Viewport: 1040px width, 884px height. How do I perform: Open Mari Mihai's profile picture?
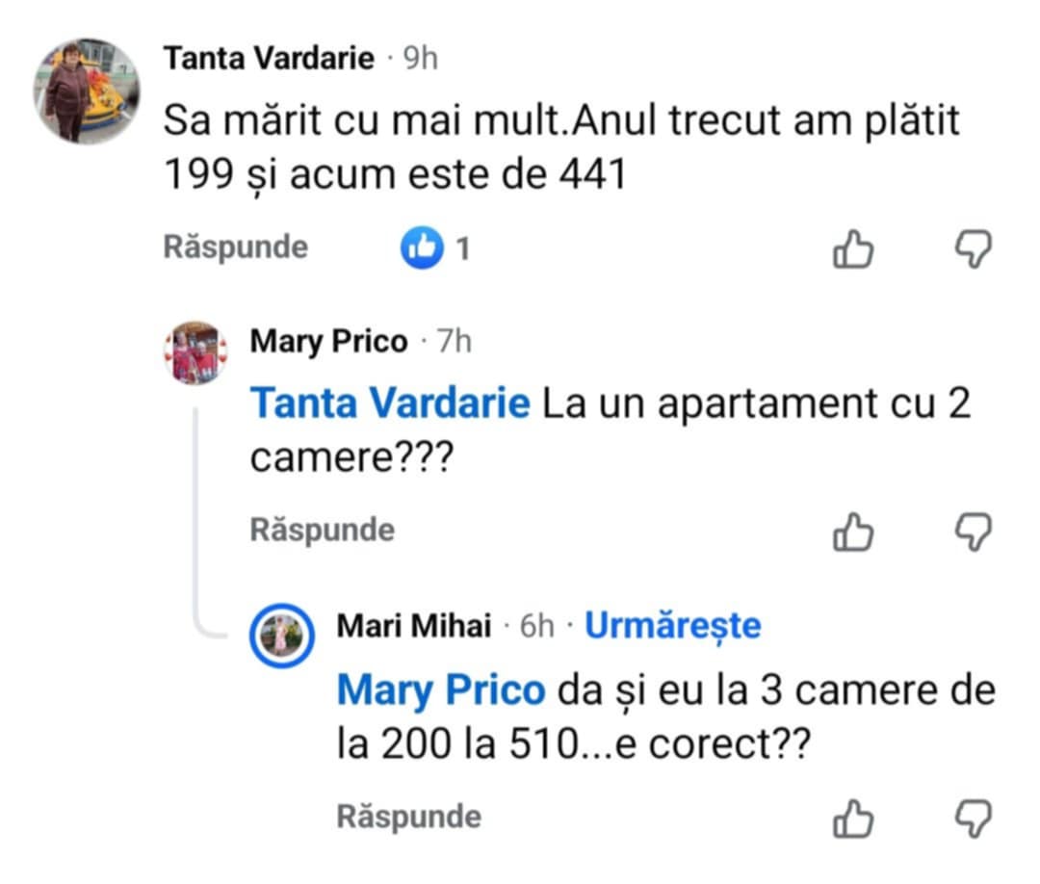[x=281, y=637]
